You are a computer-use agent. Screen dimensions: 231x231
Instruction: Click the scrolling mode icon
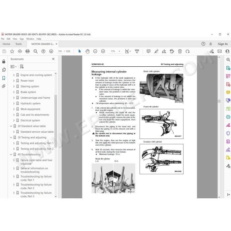pyautogui.click(x=137, y=51)
